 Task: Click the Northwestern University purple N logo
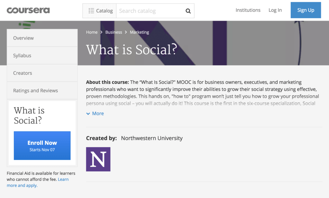click(x=98, y=159)
